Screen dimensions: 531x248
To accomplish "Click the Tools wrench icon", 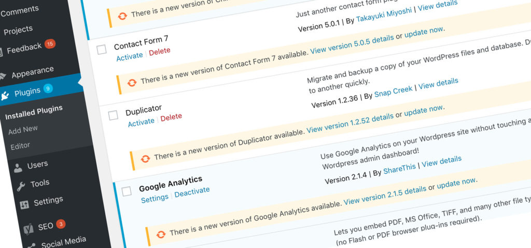I will pyautogui.click(x=21, y=186).
